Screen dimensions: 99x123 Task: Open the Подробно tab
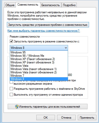click(69, 5)
